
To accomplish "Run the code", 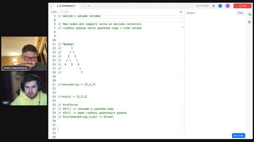I will point(239,136).
